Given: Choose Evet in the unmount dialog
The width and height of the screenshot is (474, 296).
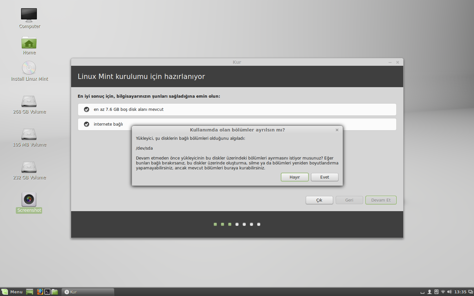Looking at the screenshot, I should pos(325,177).
